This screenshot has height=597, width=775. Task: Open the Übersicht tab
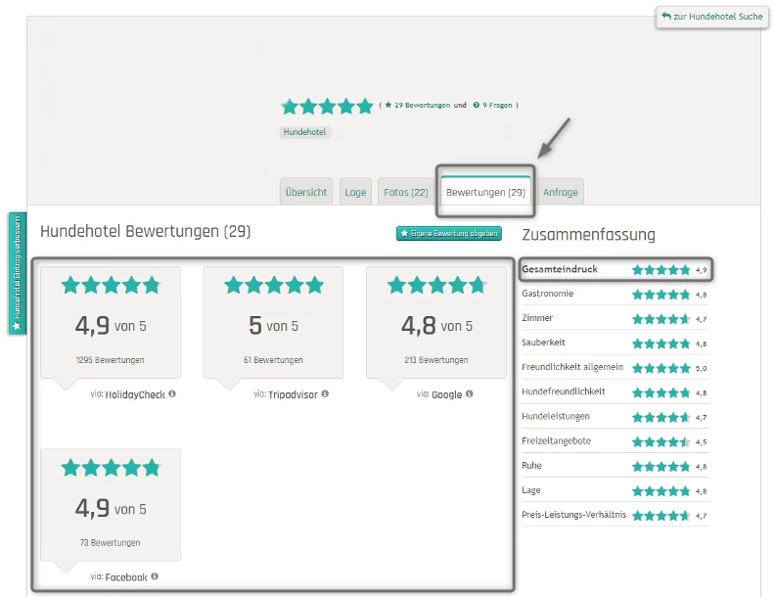tap(306, 192)
